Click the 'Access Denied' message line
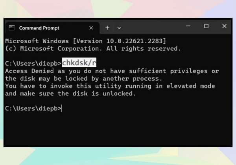Viewport: 236px width, 165px height. pos(112,71)
